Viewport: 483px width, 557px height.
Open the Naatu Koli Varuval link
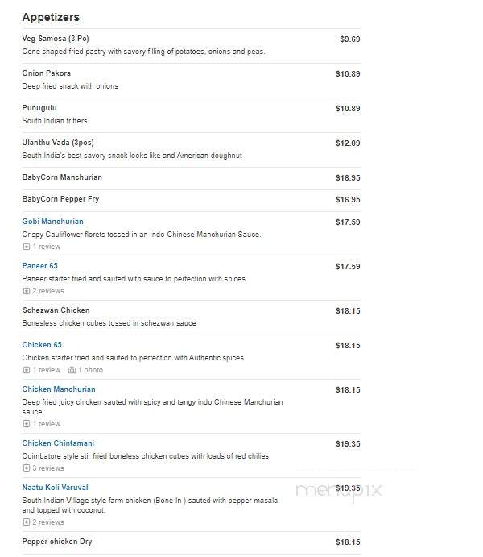pyautogui.click(x=55, y=488)
